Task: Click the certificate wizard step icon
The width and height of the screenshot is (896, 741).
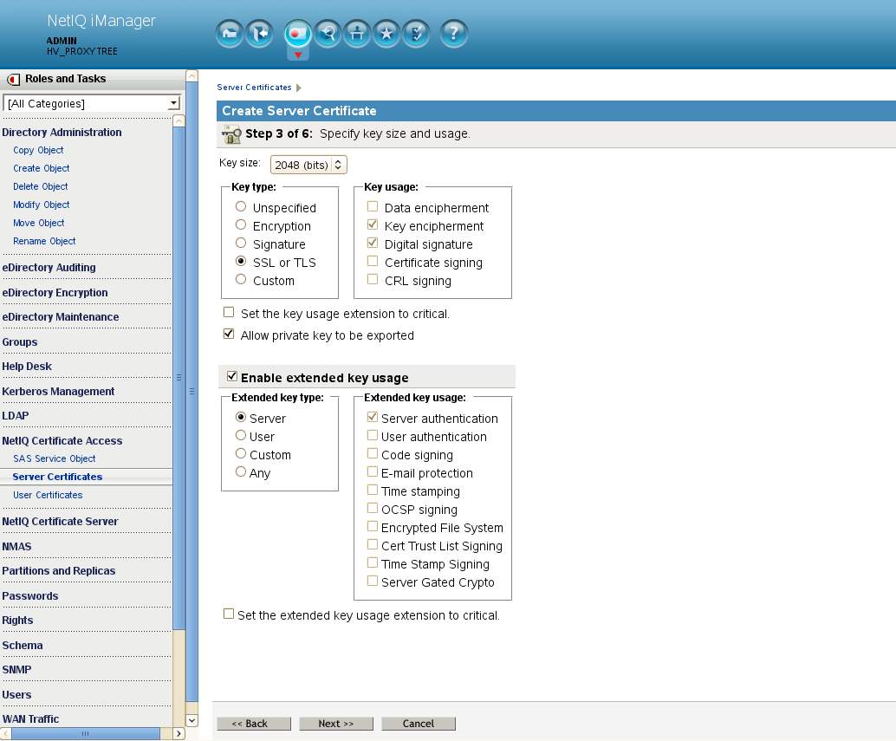Action: pyautogui.click(x=231, y=134)
